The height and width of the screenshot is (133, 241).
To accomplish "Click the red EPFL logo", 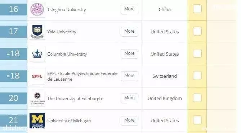I will 37,76.
